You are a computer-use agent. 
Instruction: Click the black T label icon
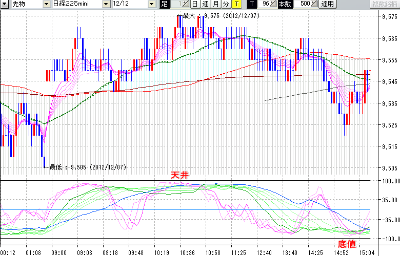pos(252,4)
